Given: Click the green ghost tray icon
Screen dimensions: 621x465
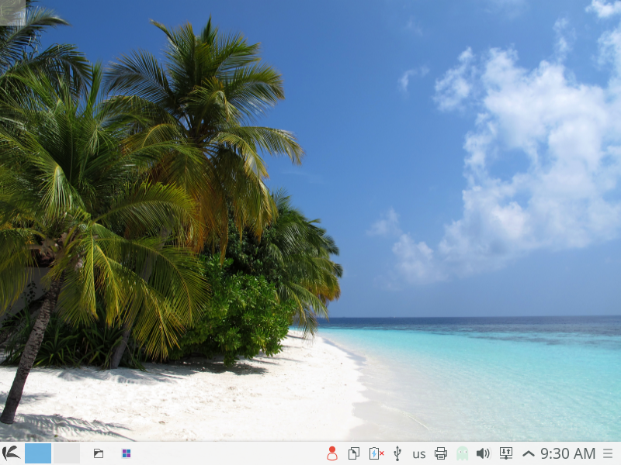Looking at the screenshot, I should point(463,453).
